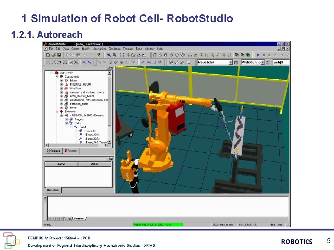Click the Zoom out magnifier icon

[x=115, y=55]
